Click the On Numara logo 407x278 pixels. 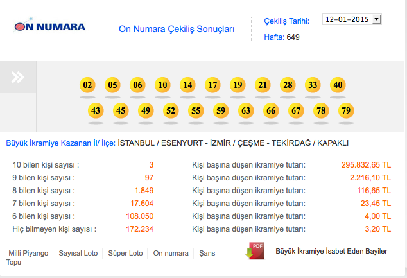(x=49, y=25)
